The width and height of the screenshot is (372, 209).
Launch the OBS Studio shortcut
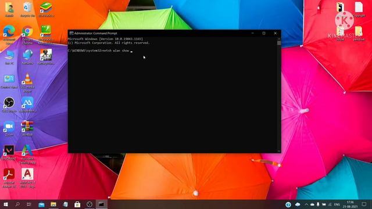[x=9, y=105]
